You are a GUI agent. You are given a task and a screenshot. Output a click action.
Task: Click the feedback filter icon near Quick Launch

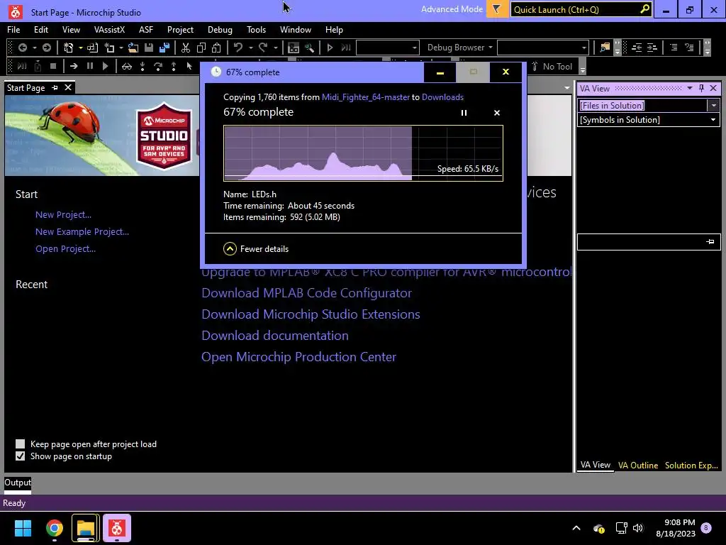coord(497,9)
